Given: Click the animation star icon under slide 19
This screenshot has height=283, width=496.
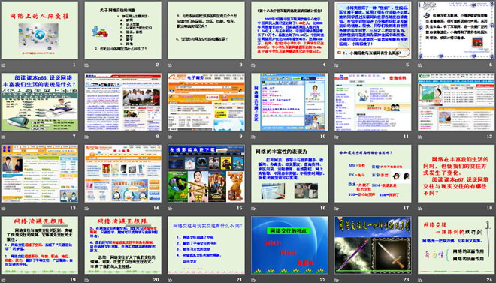Looking at the screenshot, I should point(4,280).
